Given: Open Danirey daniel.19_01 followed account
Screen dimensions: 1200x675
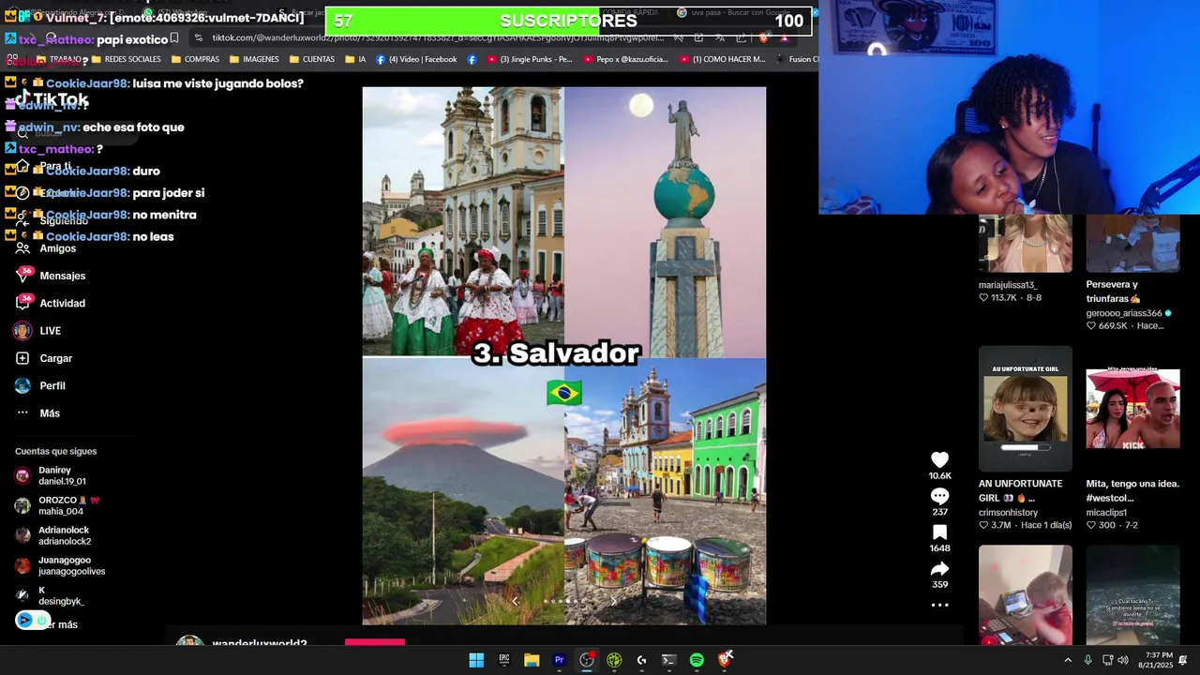Looking at the screenshot, I should [x=62, y=475].
